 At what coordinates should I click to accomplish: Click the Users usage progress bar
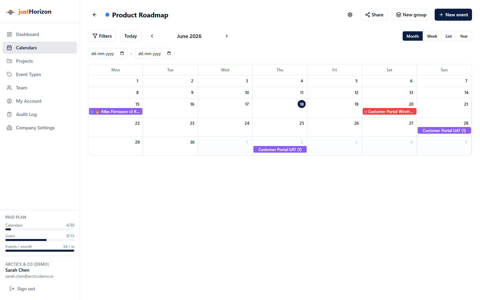40,240
